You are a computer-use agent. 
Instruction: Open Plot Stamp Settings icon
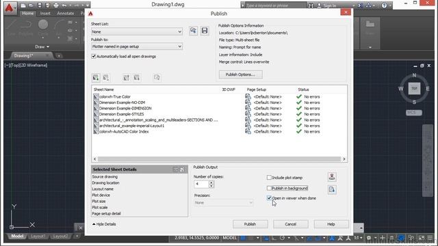click(x=332, y=176)
